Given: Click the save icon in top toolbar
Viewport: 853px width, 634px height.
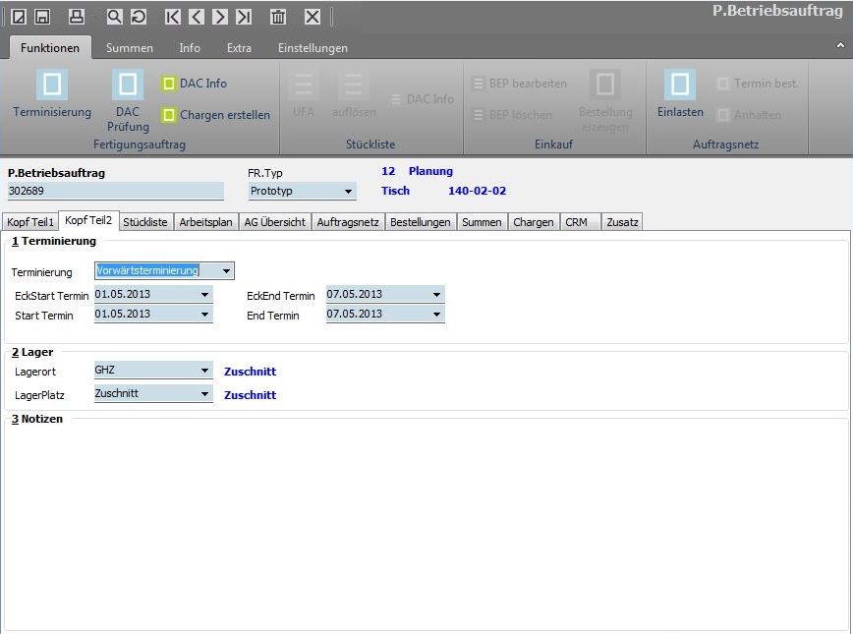Looking at the screenshot, I should pos(41,17).
